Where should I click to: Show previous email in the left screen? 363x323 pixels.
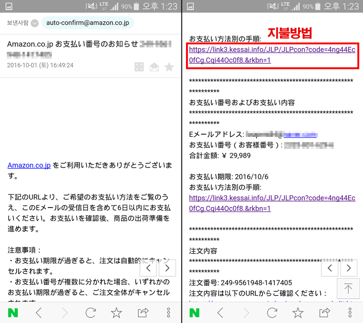[x=148, y=268]
